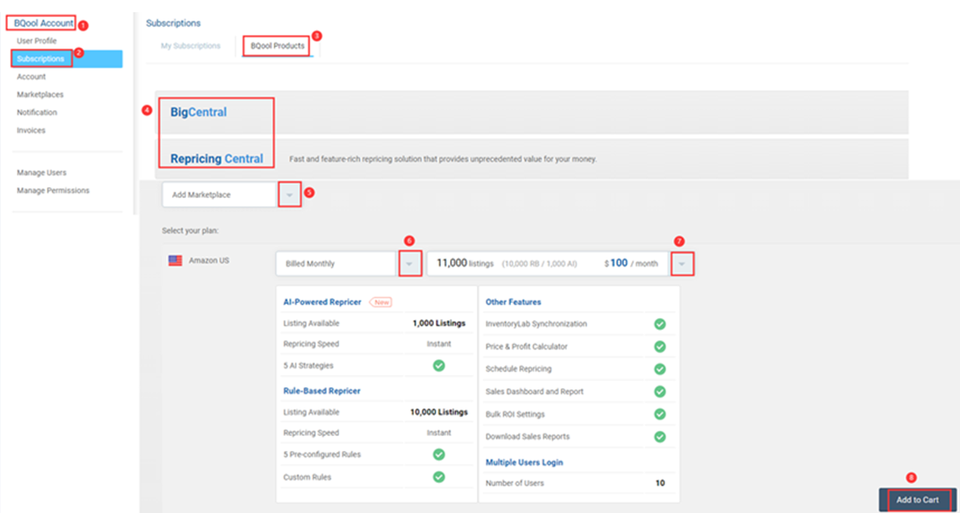Open Manage Permissions in the sidebar
The height and width of the screenshot is (513, 960).
54,191
